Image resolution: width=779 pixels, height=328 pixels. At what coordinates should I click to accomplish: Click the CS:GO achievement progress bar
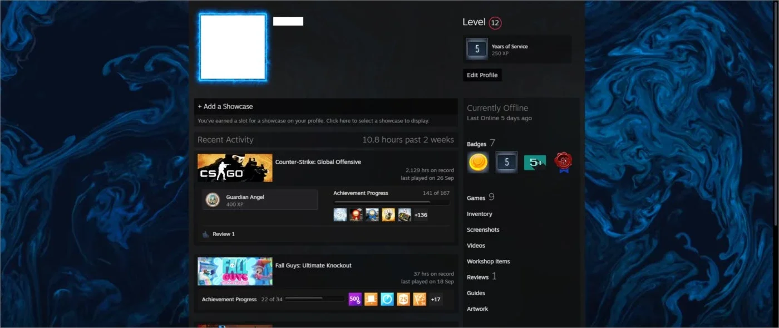click(x=391, y=202)
